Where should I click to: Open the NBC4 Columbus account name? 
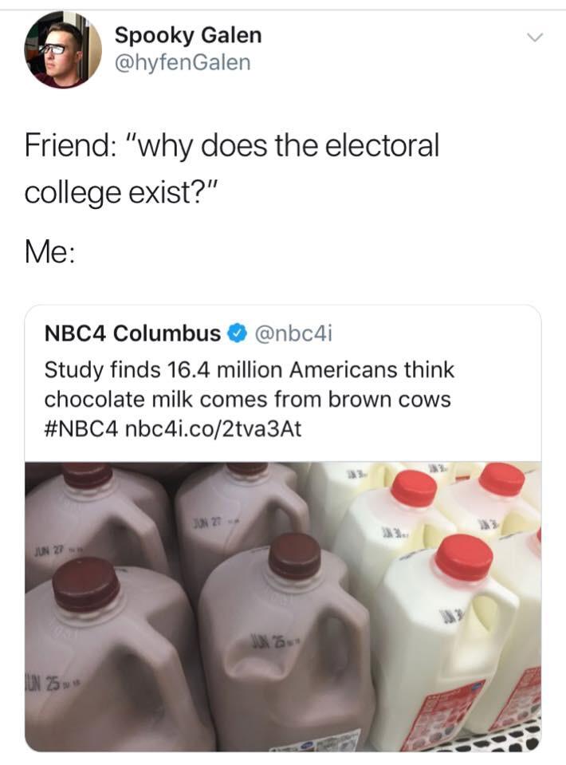[x=132, y=333]
